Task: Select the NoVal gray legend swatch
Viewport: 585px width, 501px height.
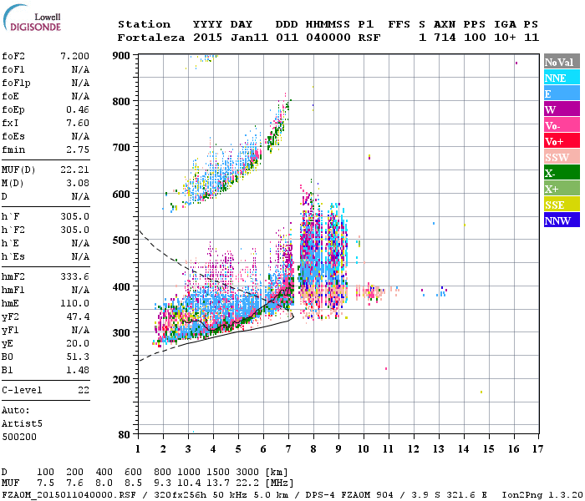Action: point(562,62)
